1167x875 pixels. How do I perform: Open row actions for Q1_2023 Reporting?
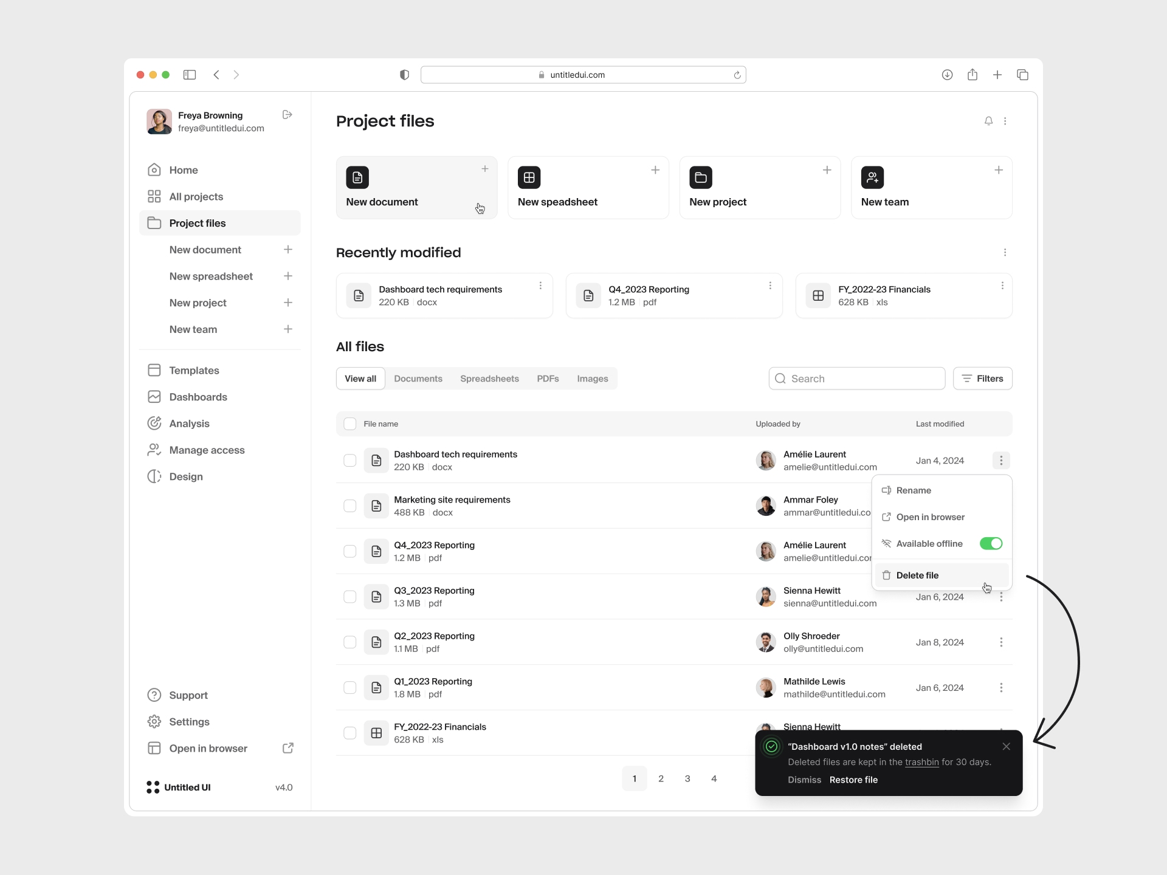tap(1001, 687)
